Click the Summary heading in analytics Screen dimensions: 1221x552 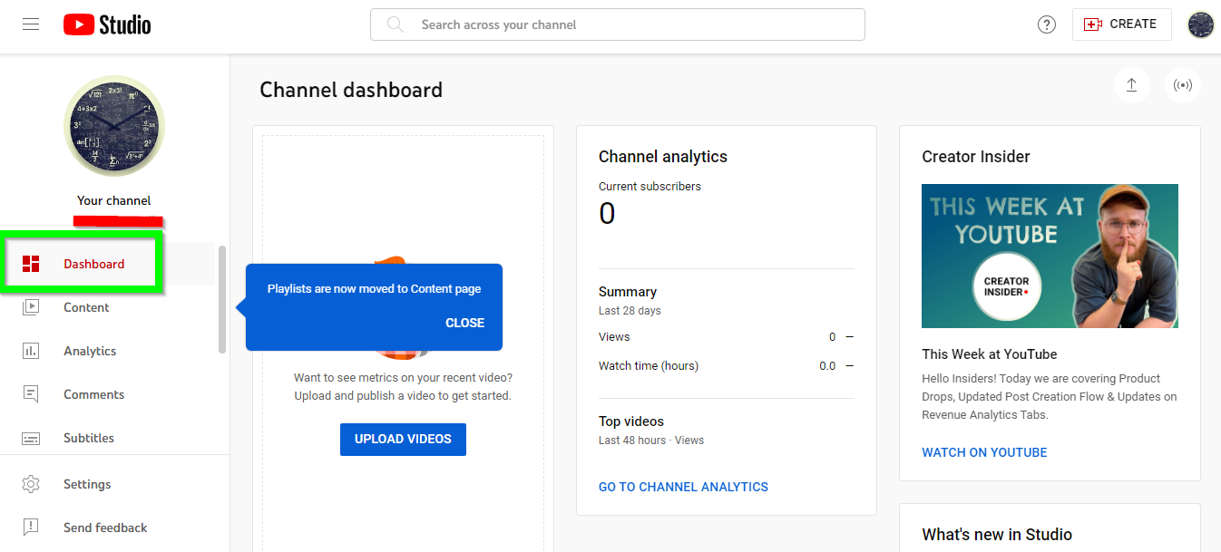(628, 292)
